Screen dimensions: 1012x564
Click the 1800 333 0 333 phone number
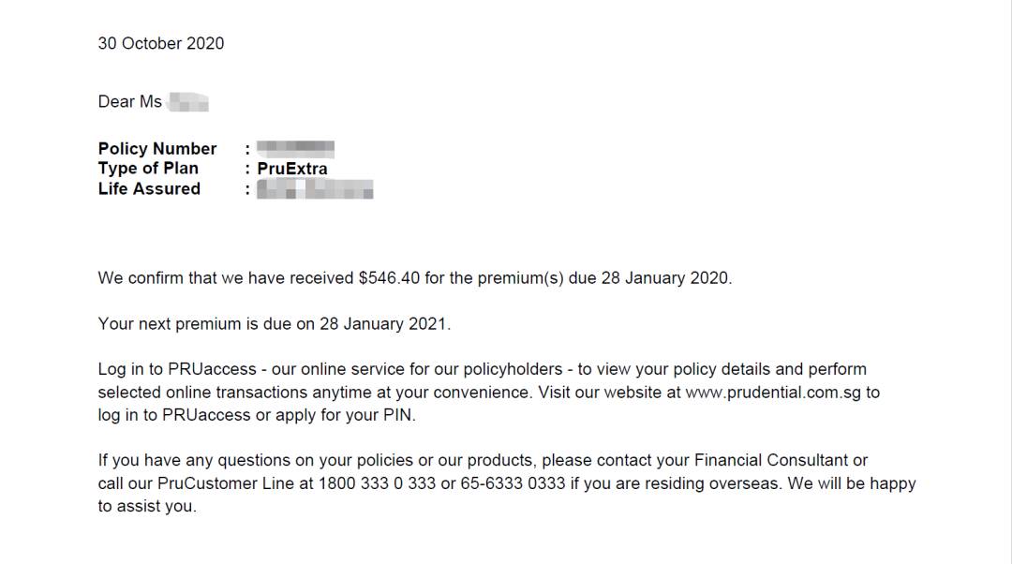pos(377,483)
